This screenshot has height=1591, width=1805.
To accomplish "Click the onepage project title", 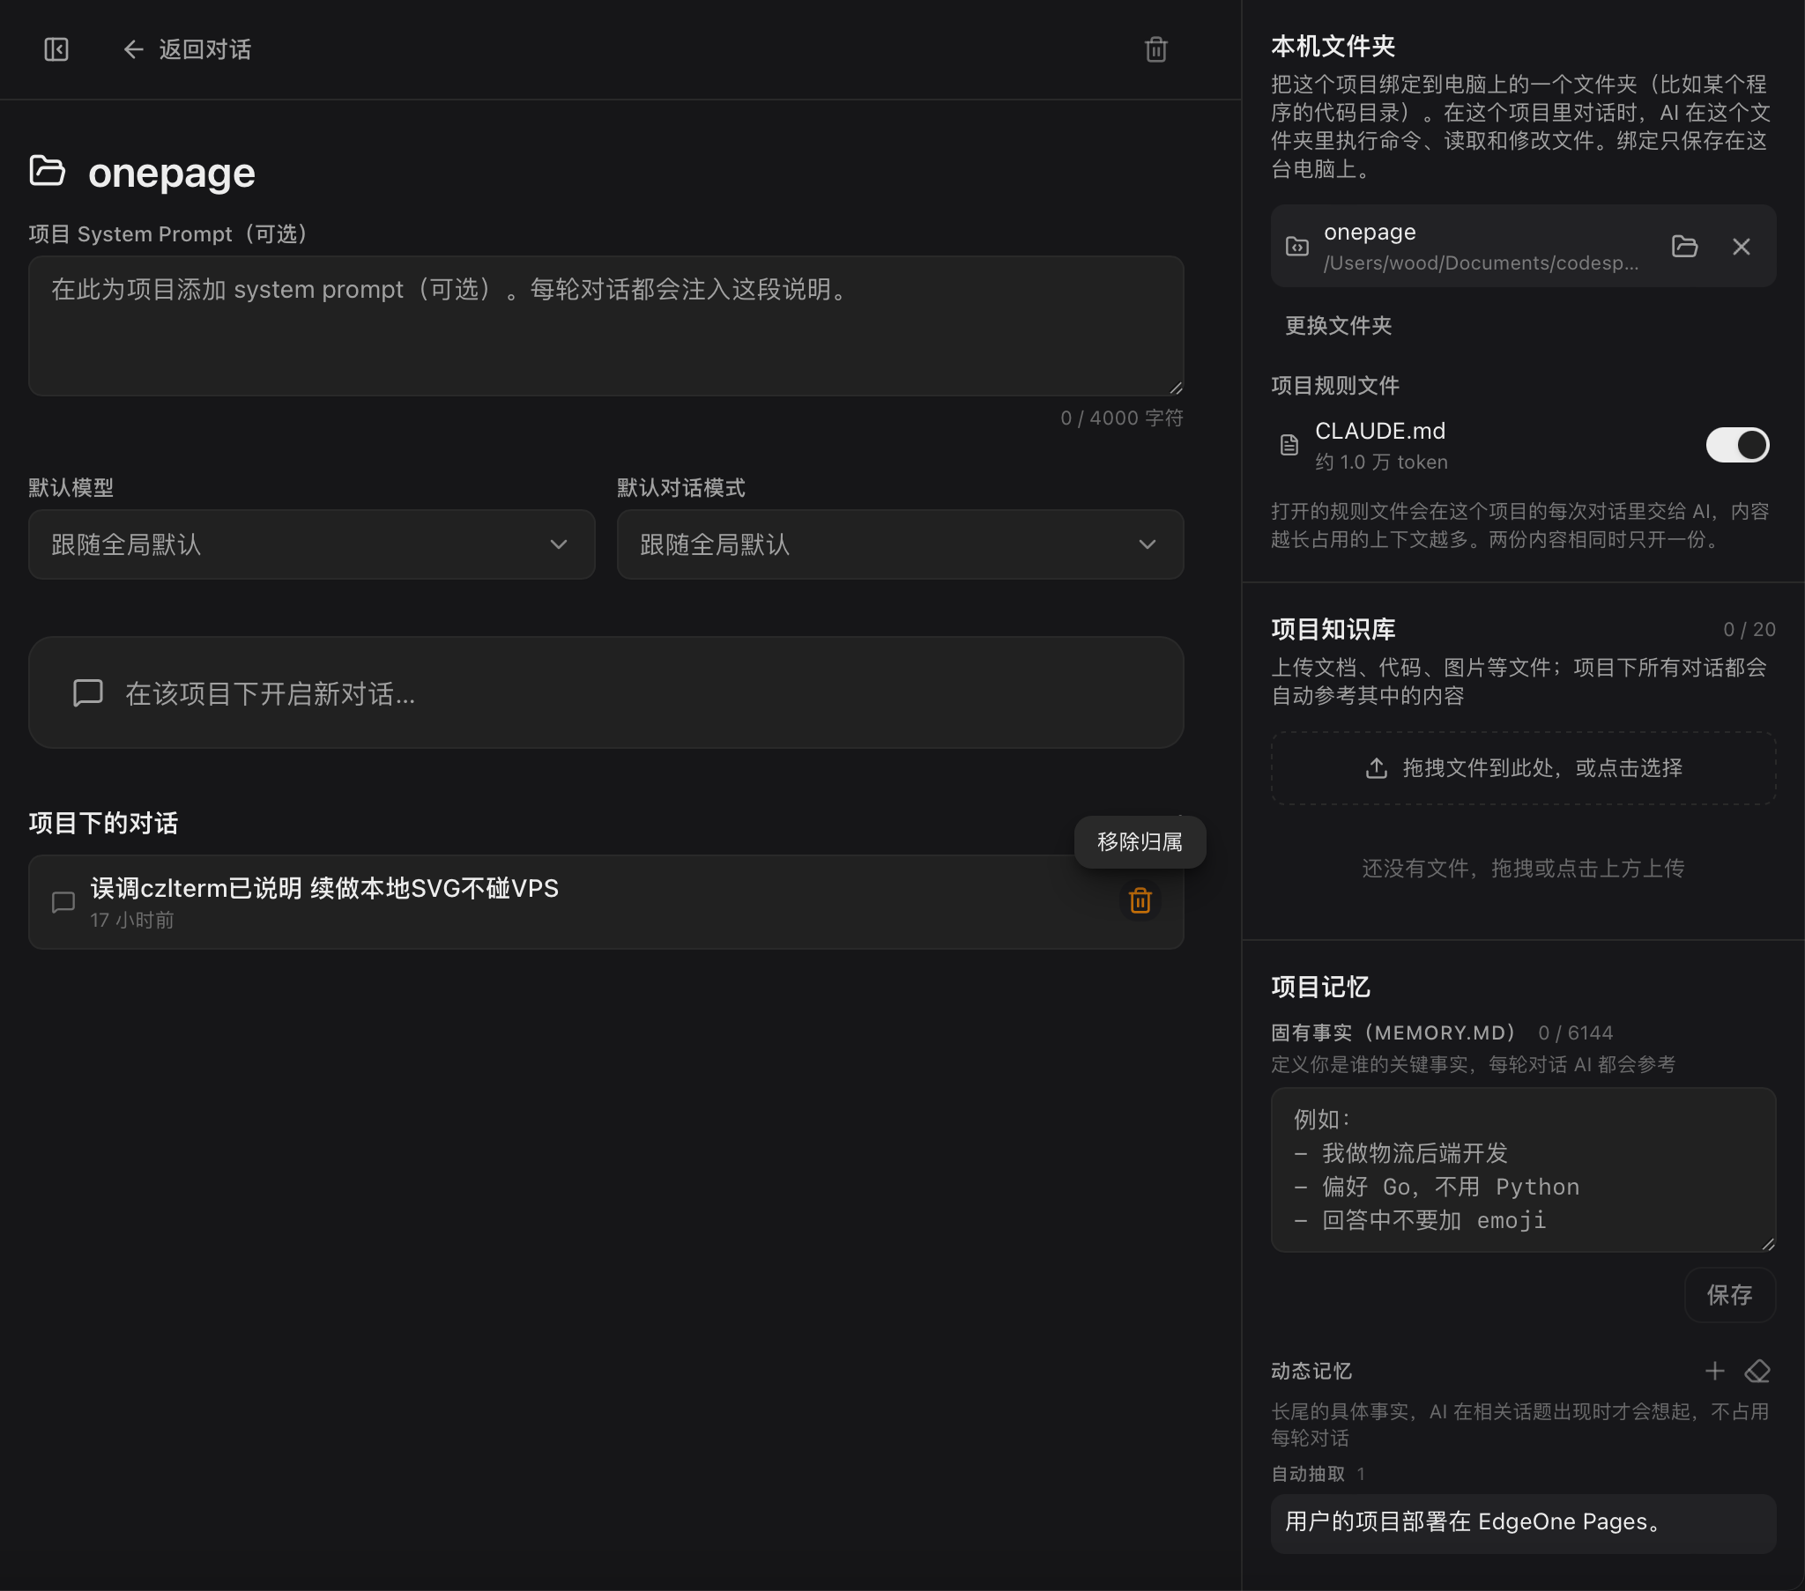I will [x=171, y=172].
